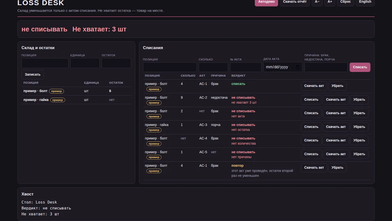Download act for АС-2 недостача row
This screenshot has width=392, height=221.
(336, 100)
